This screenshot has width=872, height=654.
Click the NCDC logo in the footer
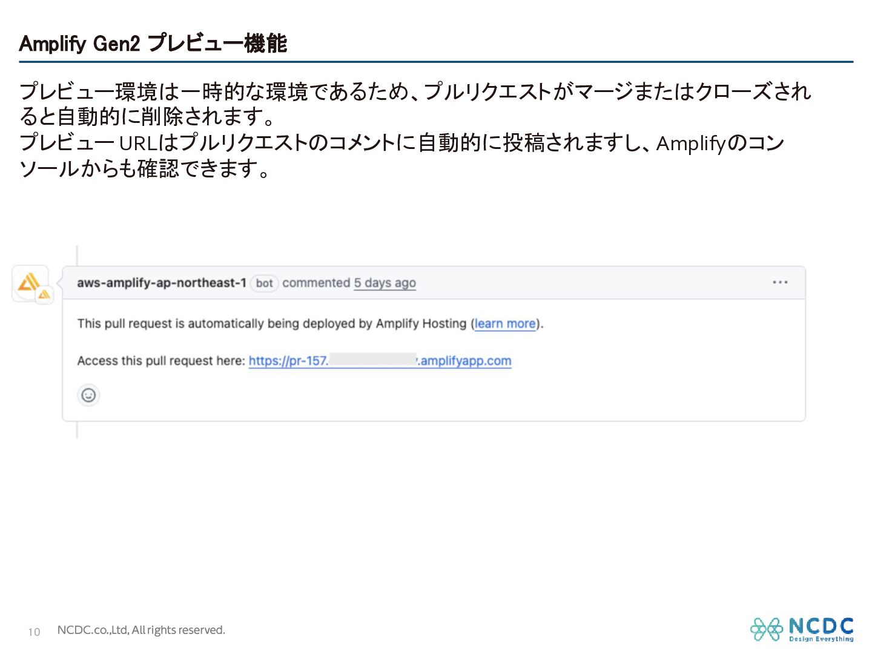pyautogui.click(x=802, y=629)
